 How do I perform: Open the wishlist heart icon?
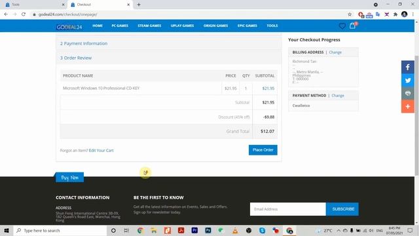pyautogui.click(x=342, y=26)
